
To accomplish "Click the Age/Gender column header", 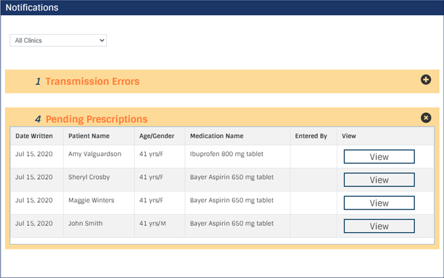I will [x=157, y=136].
